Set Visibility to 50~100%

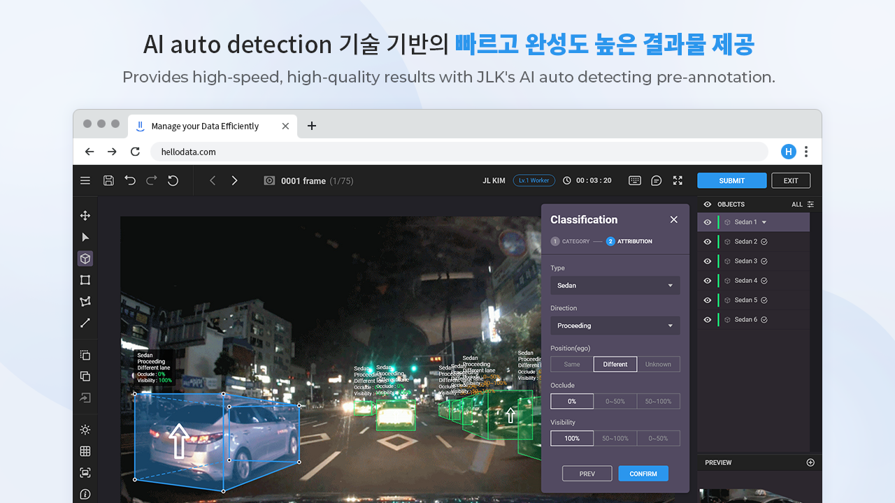click(x=615, y=438)
